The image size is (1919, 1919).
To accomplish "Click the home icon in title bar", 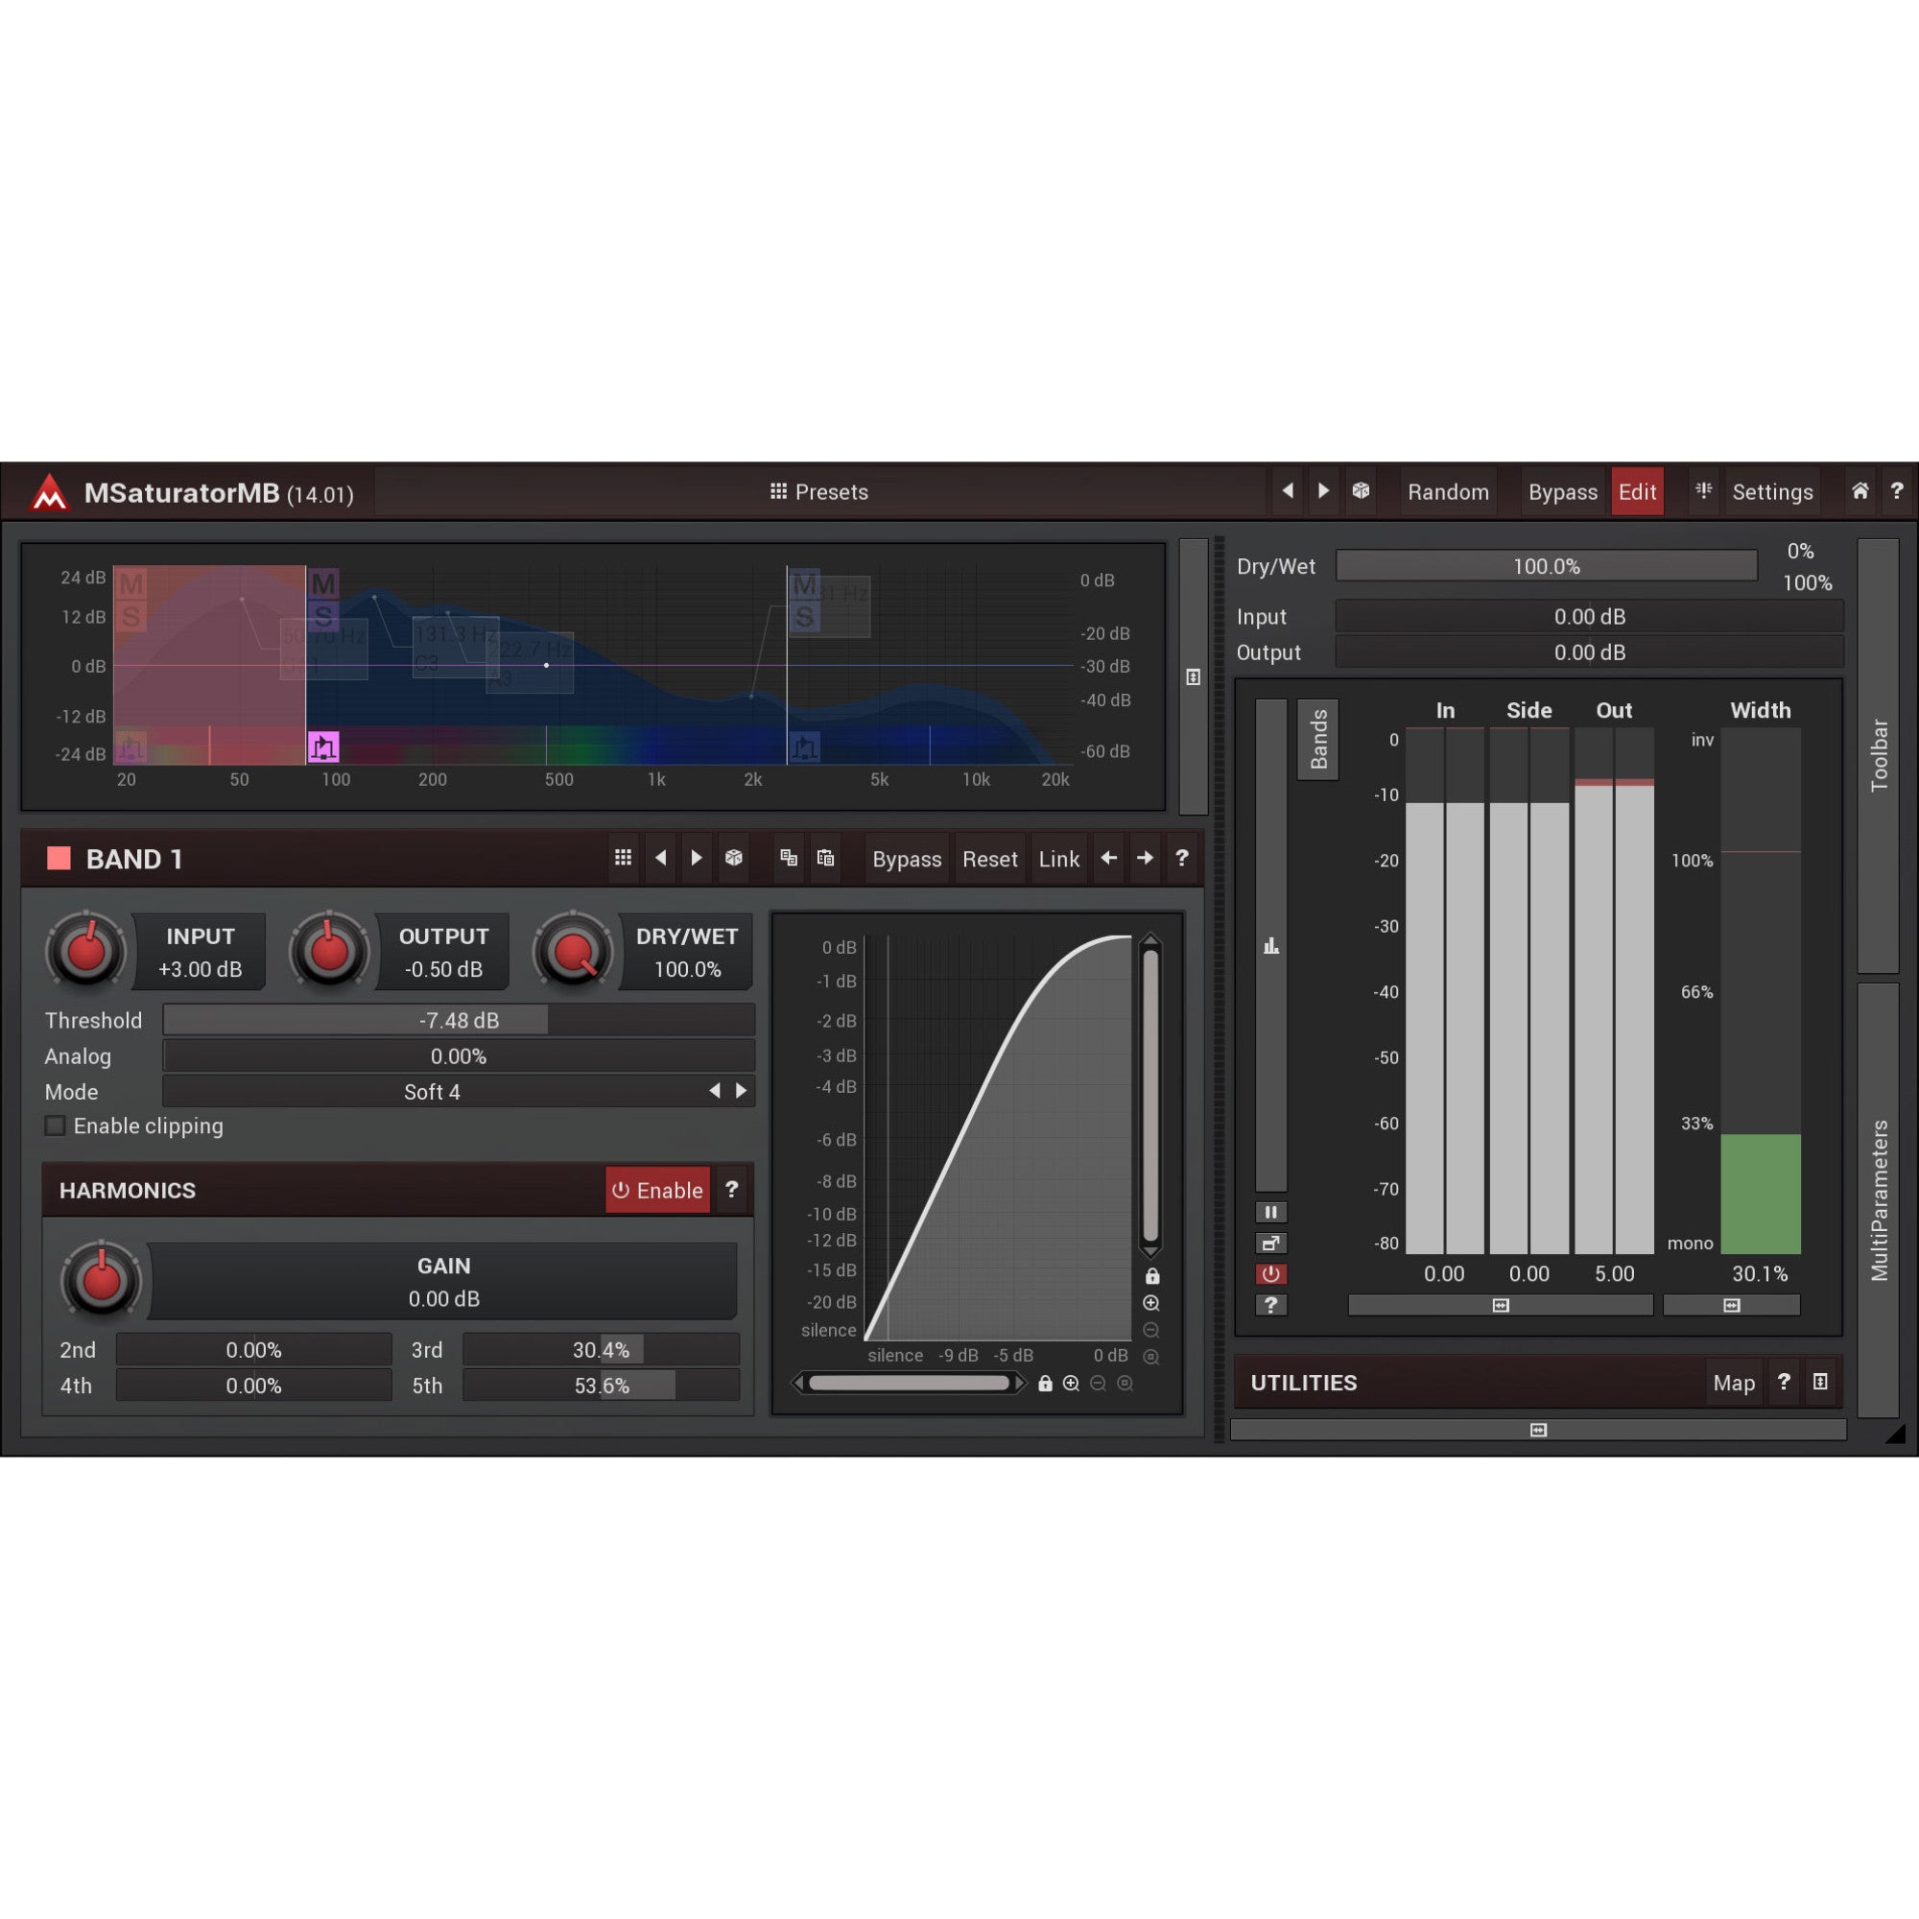I will coord(1860,490).
